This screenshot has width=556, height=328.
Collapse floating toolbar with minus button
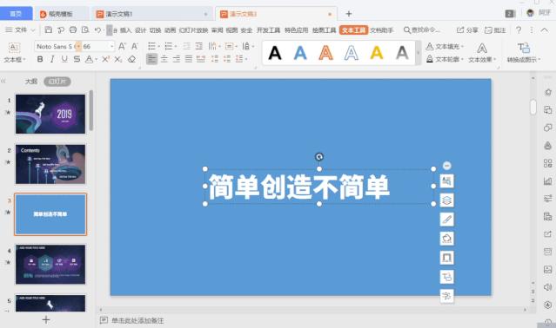446,166
